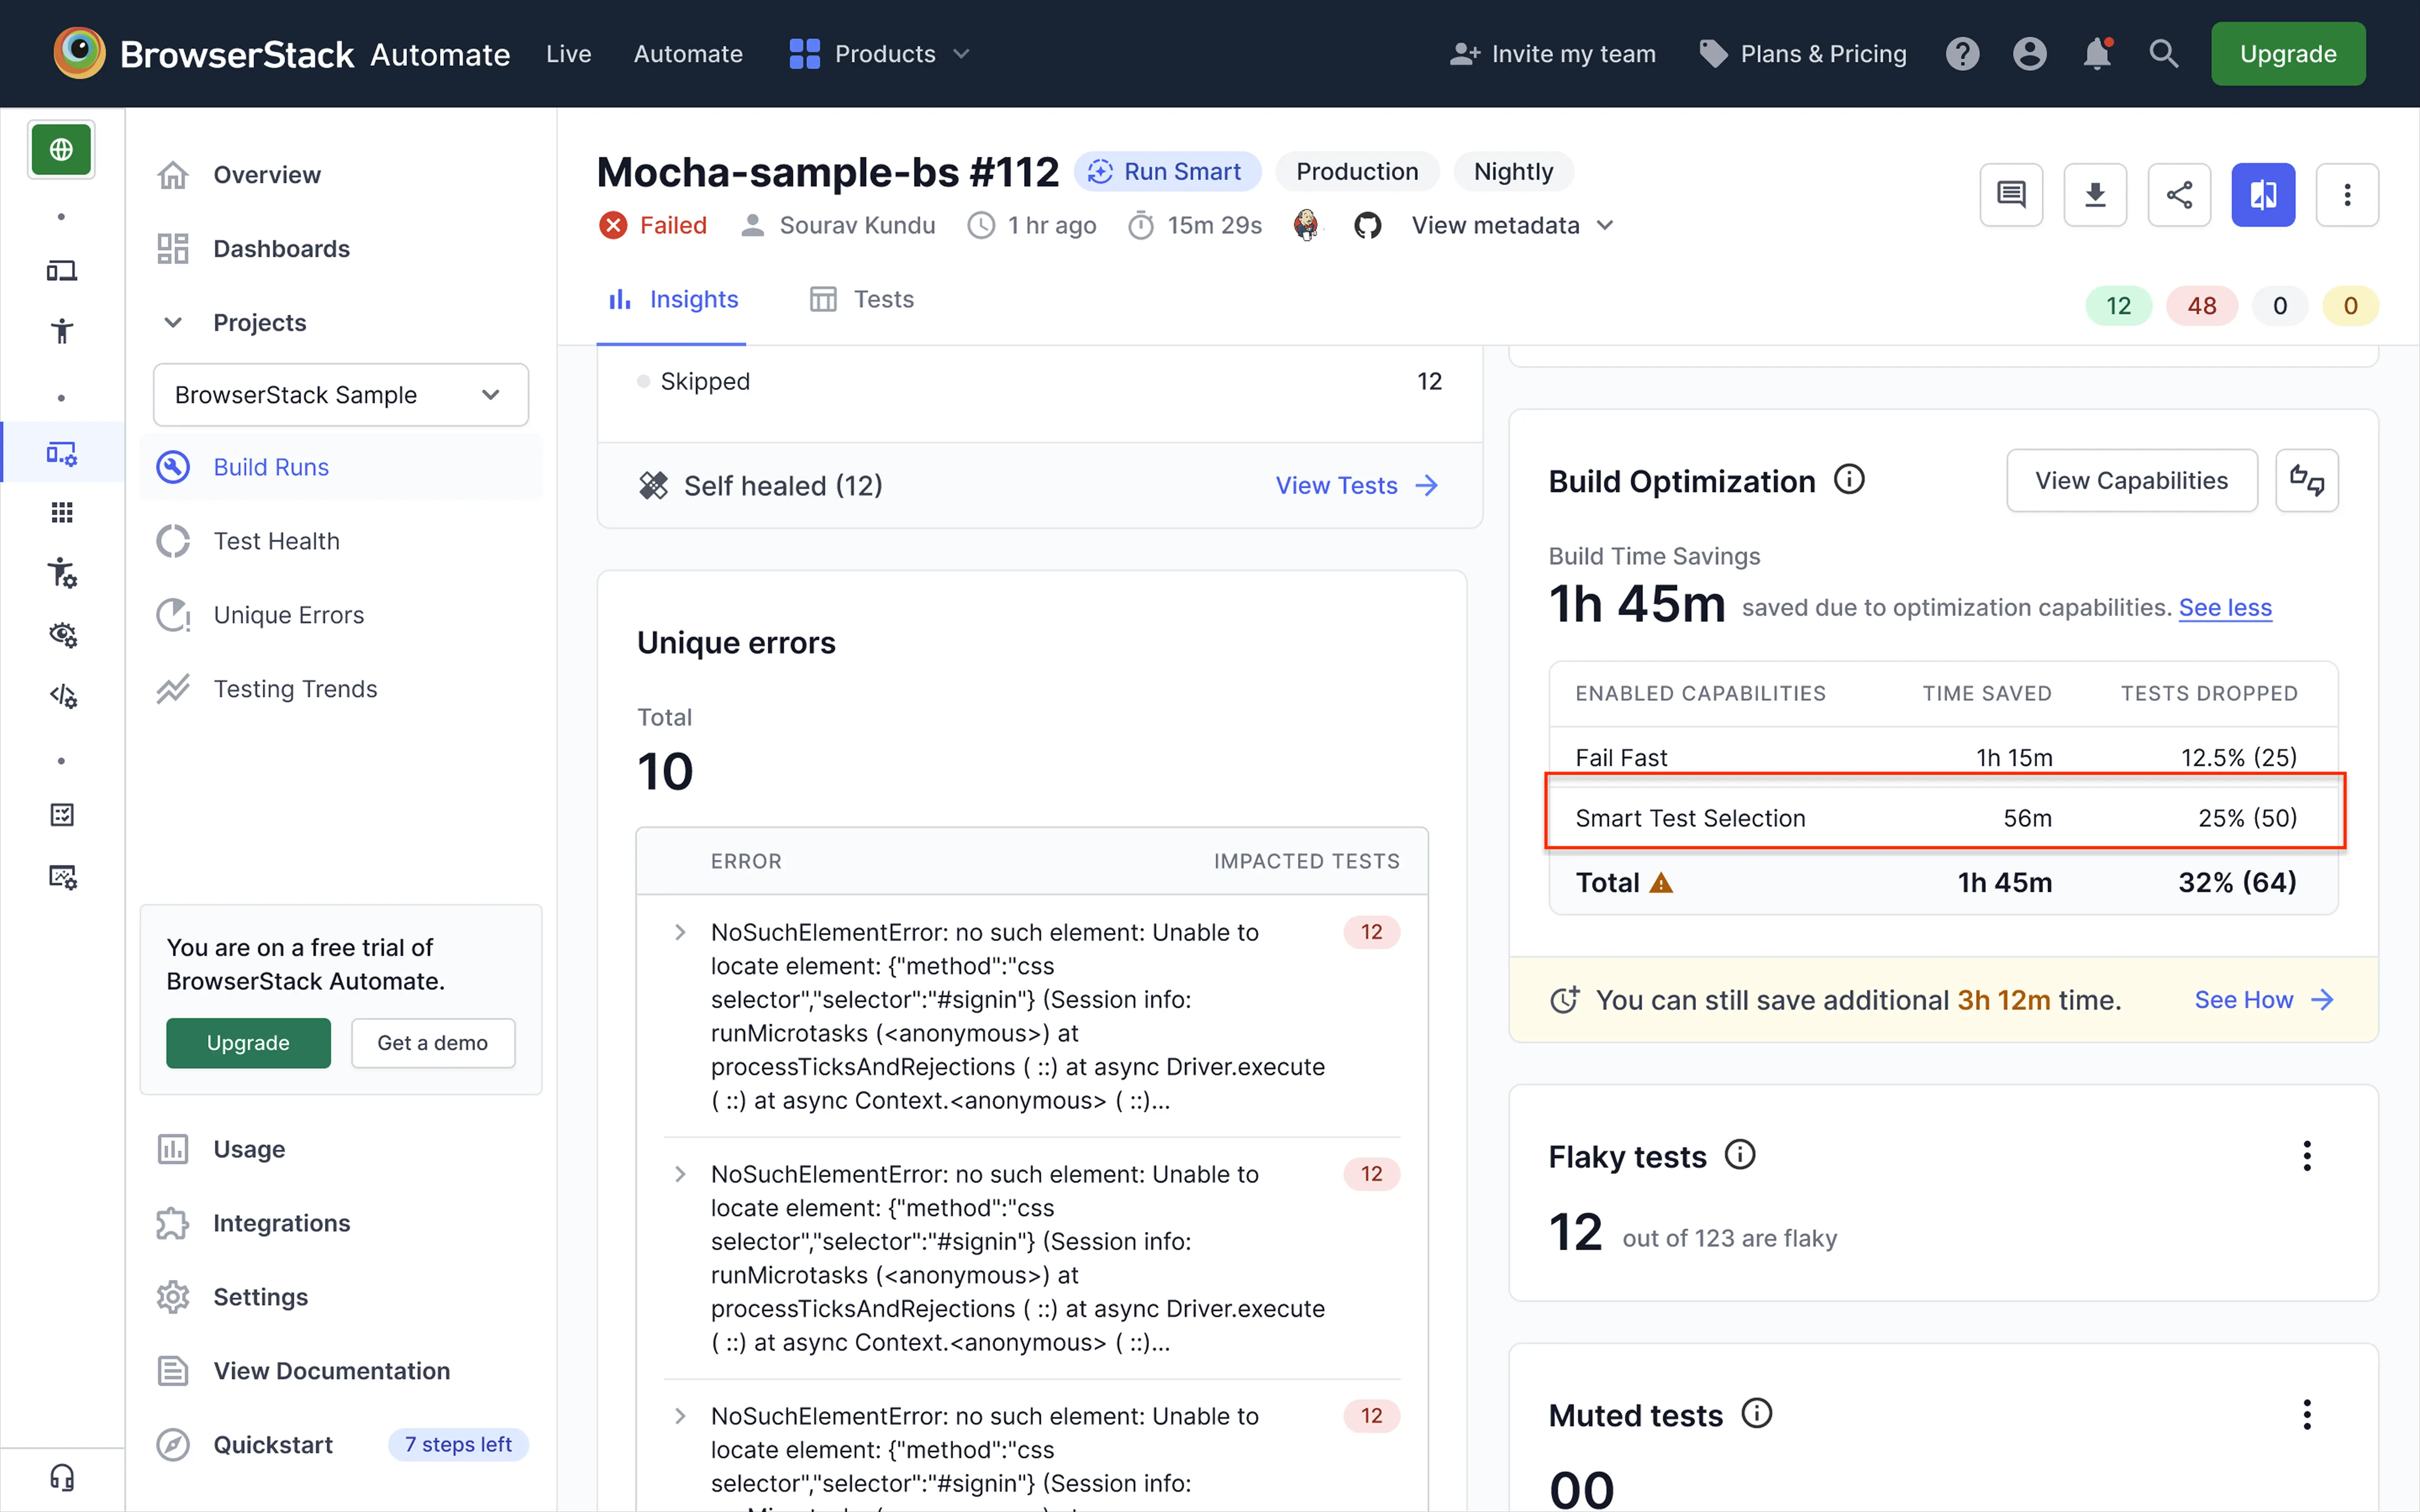This screenshot has height=1512, width=2420.
Task: Open the help question mark icon
Action: tap(1962, 54)
